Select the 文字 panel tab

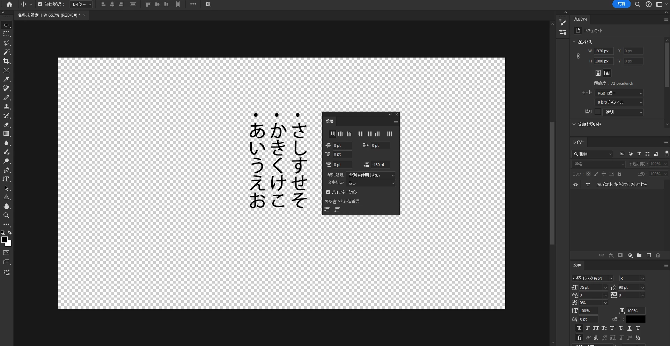[x=577, y=265]
